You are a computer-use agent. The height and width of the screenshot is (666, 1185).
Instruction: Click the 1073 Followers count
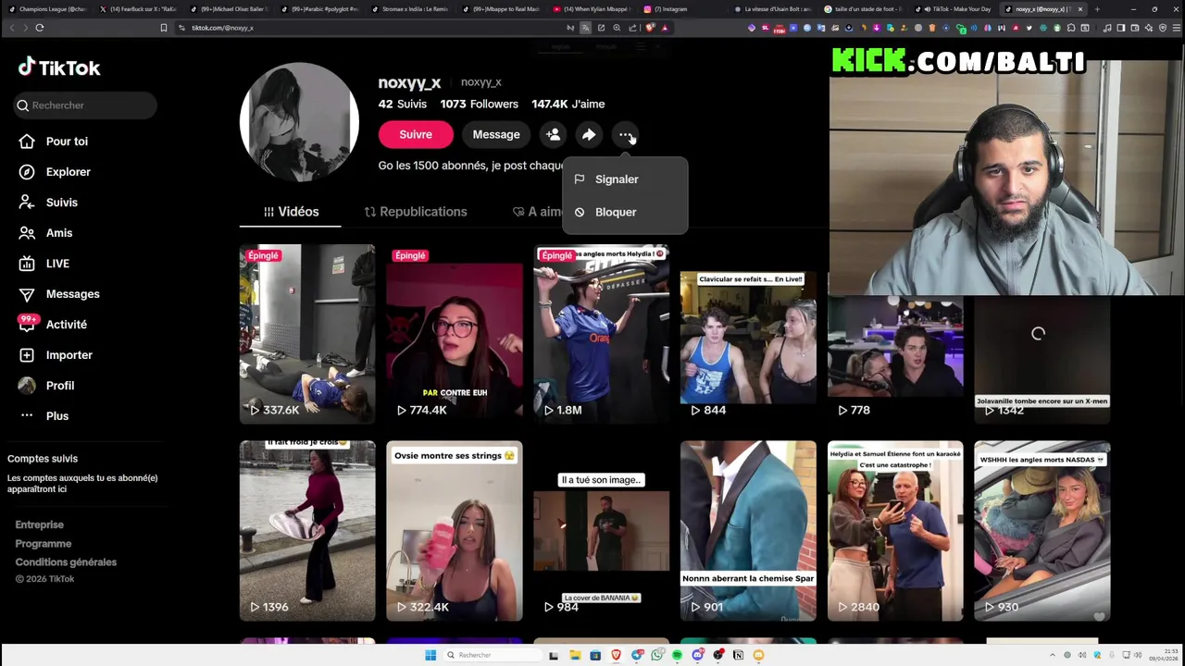(x=479, y=105)
